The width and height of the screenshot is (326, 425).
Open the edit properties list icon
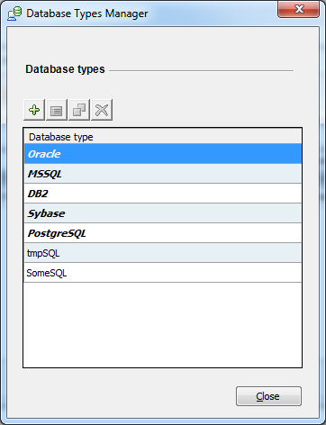[x=57, y=110]
